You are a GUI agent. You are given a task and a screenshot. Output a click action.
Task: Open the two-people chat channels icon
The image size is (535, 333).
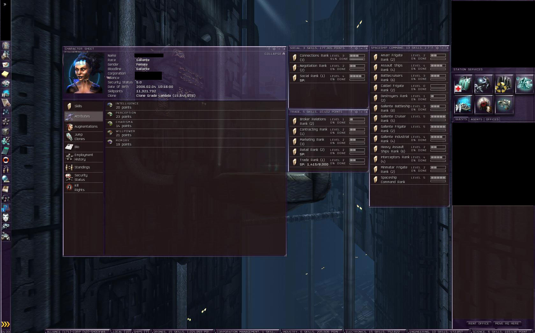pos(6,170)
